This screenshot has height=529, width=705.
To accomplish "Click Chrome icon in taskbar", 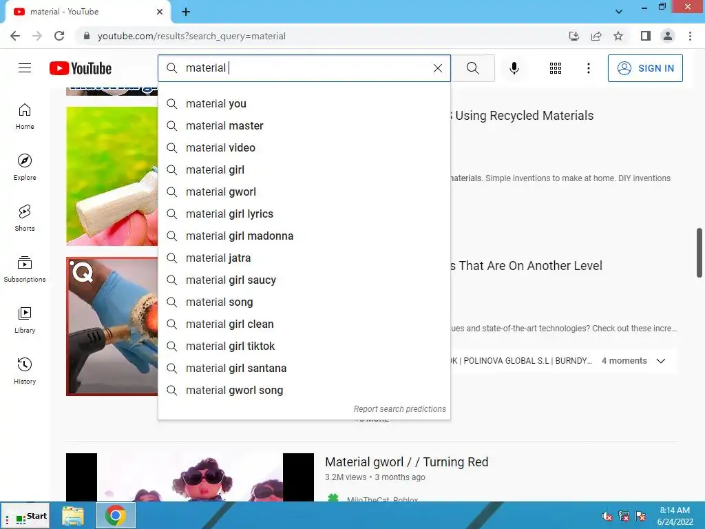I will (x=116, y=515).
